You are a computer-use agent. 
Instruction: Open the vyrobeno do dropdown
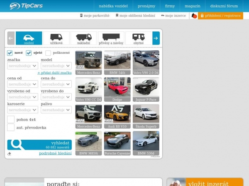tap(56, 97)
